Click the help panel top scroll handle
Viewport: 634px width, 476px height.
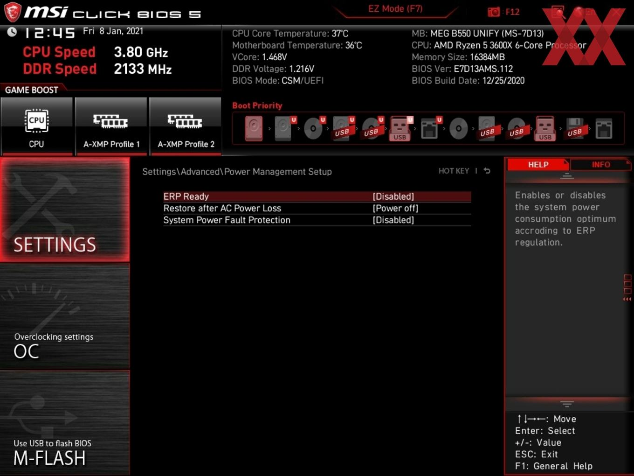click(567, 176)
